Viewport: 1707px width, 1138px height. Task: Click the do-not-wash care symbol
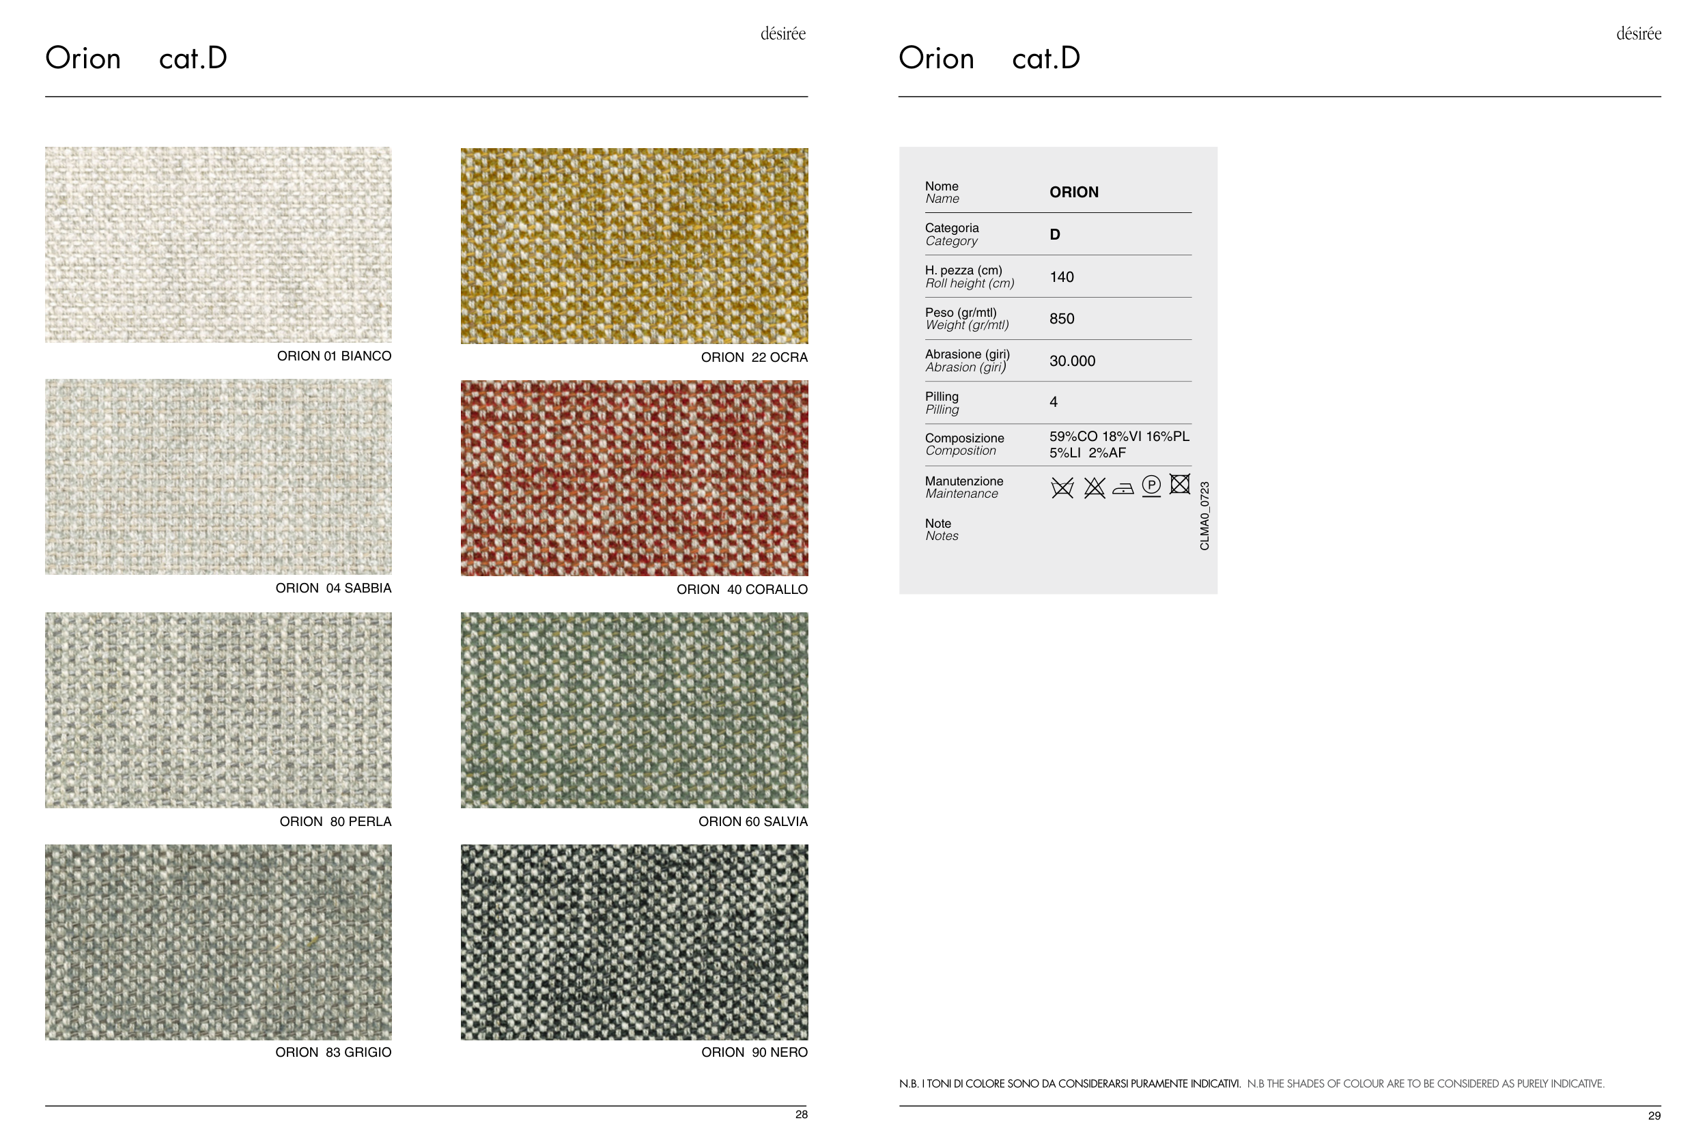coord(1062,487)
